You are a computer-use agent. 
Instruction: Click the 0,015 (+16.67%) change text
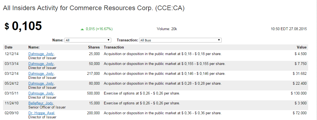click(x=99, y=29)
